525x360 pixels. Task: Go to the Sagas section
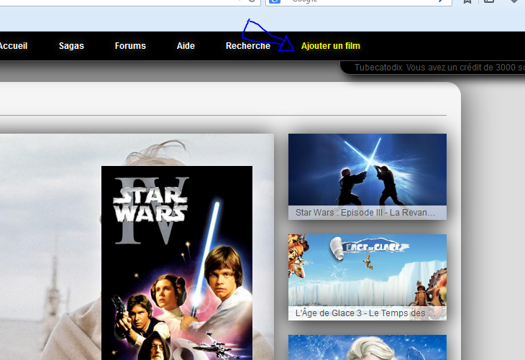(71, 46)
